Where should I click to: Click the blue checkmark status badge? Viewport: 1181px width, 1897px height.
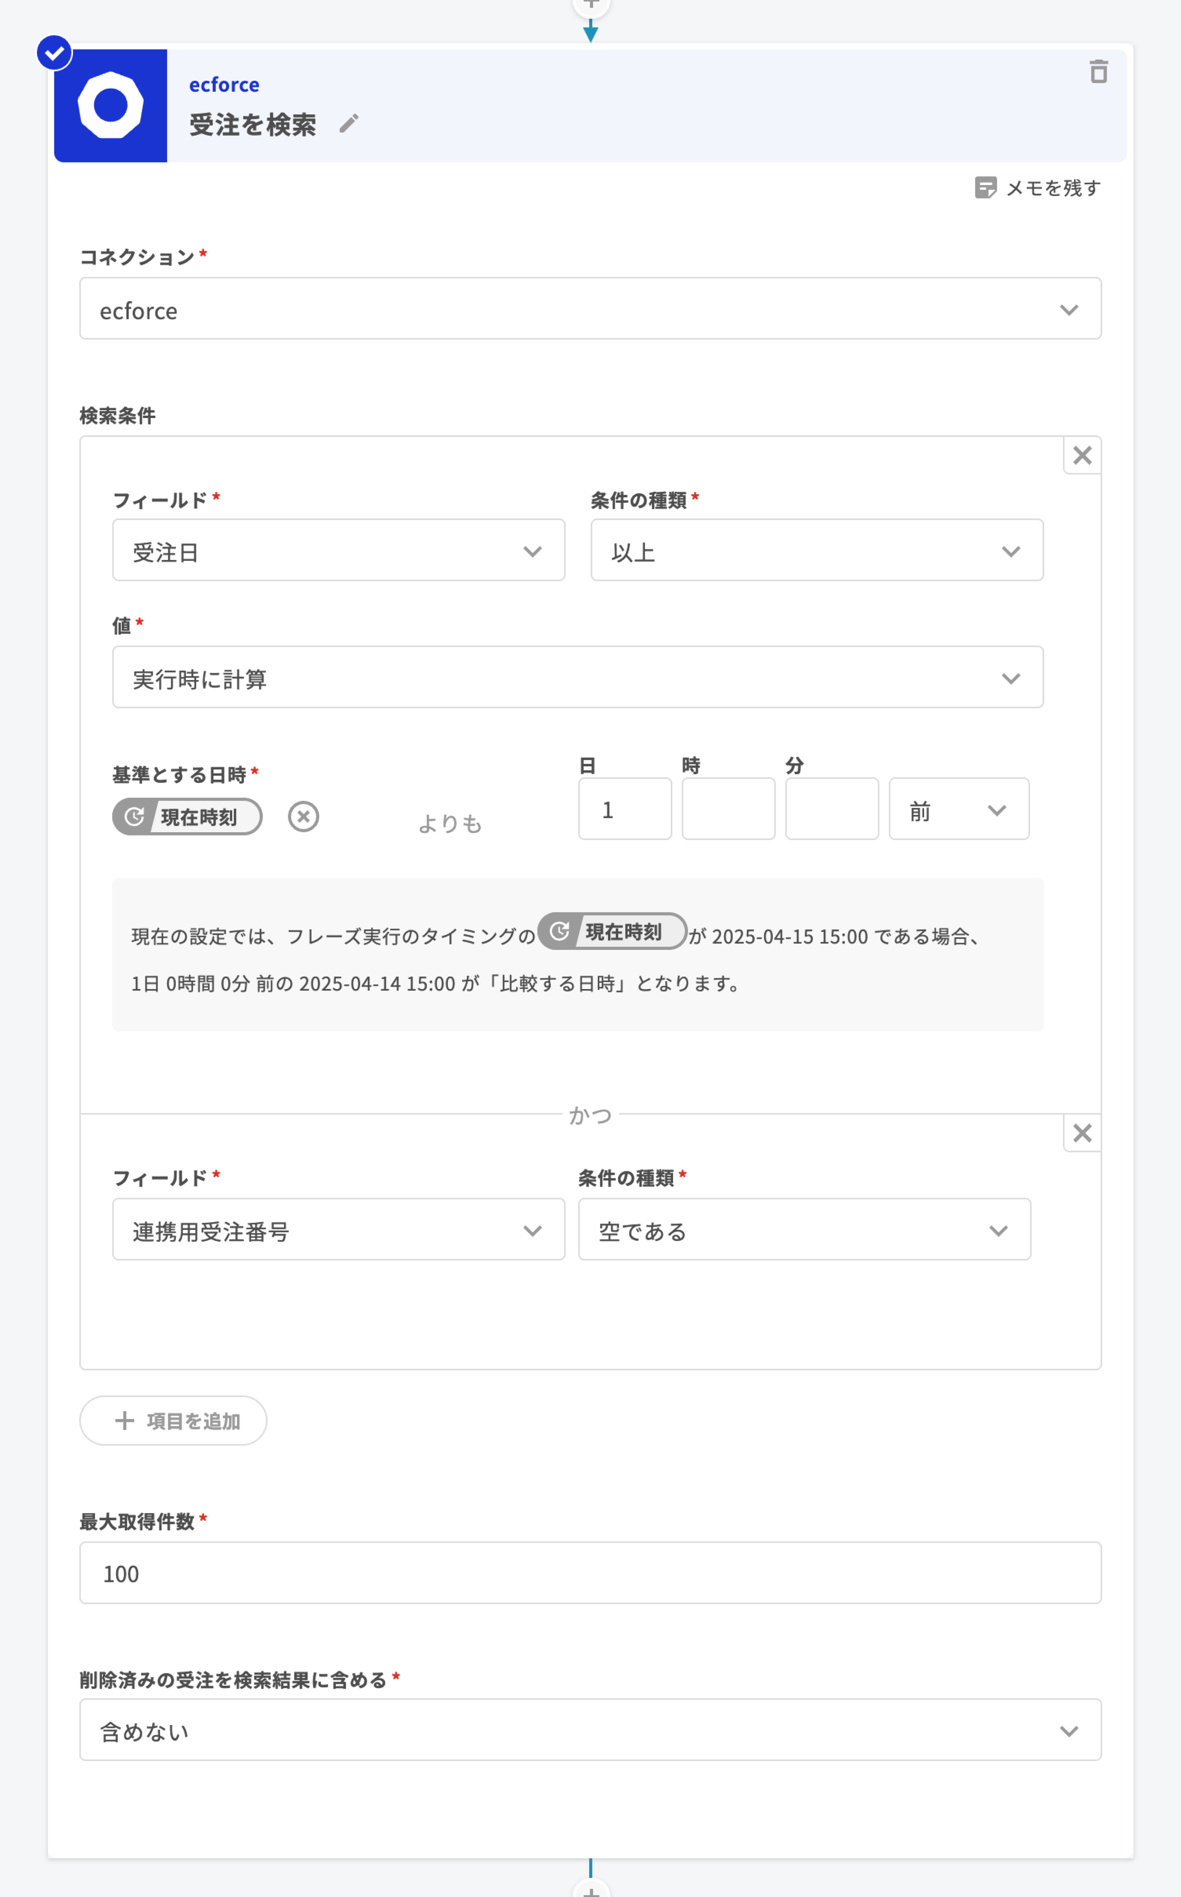click(54, 53)
